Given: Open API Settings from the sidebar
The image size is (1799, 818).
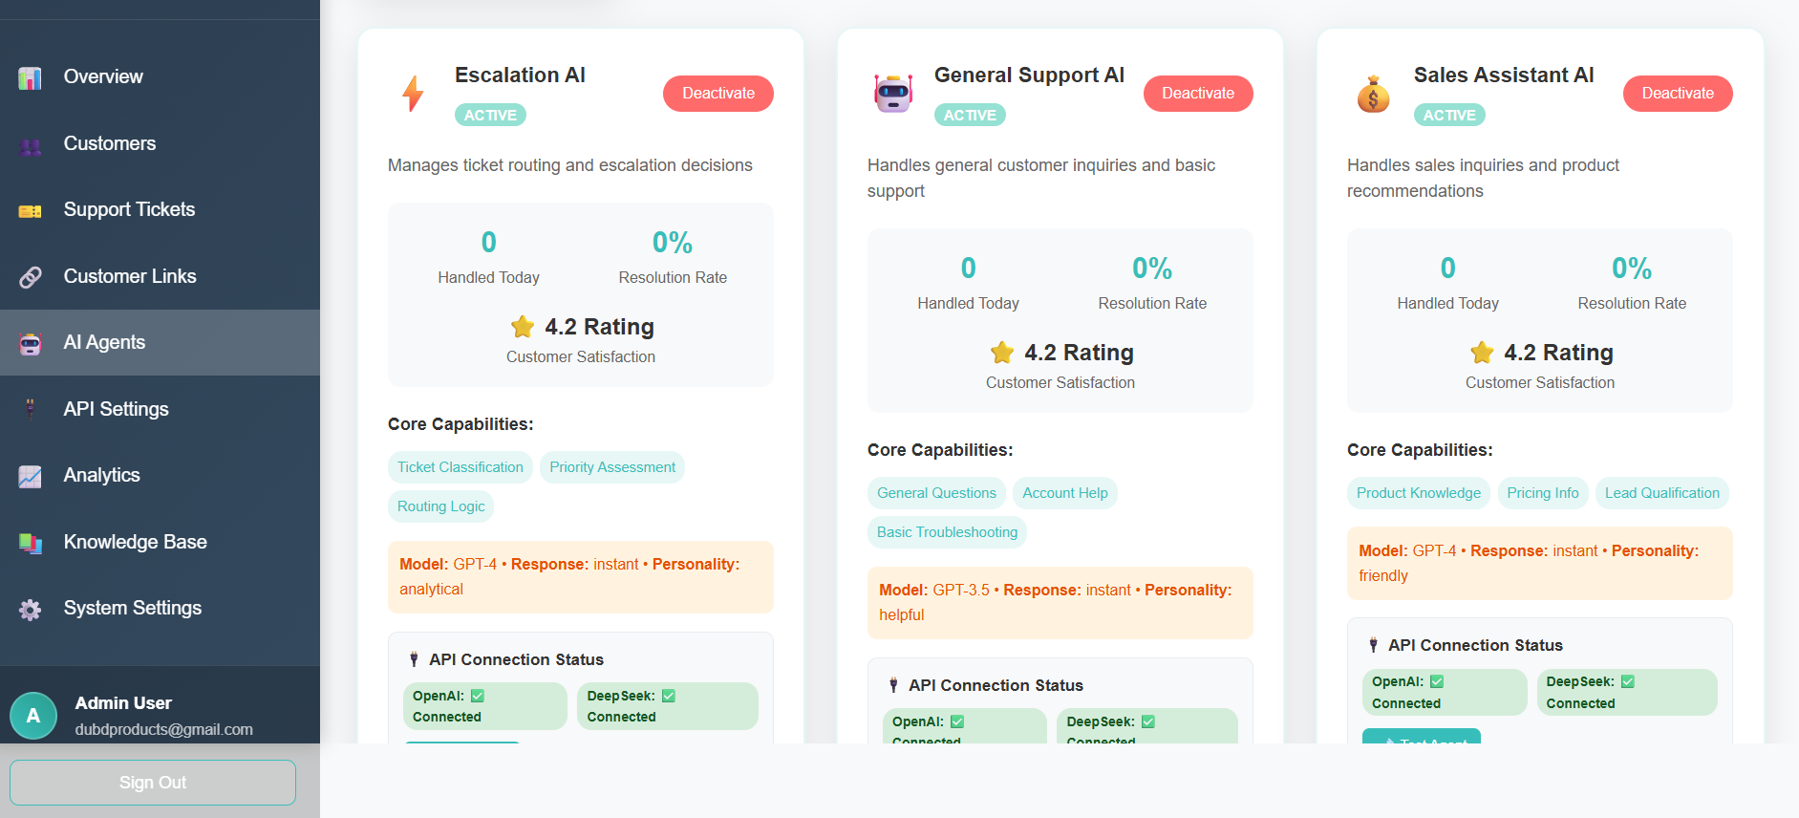Looking at the screenshot, I should coord(115,409).
